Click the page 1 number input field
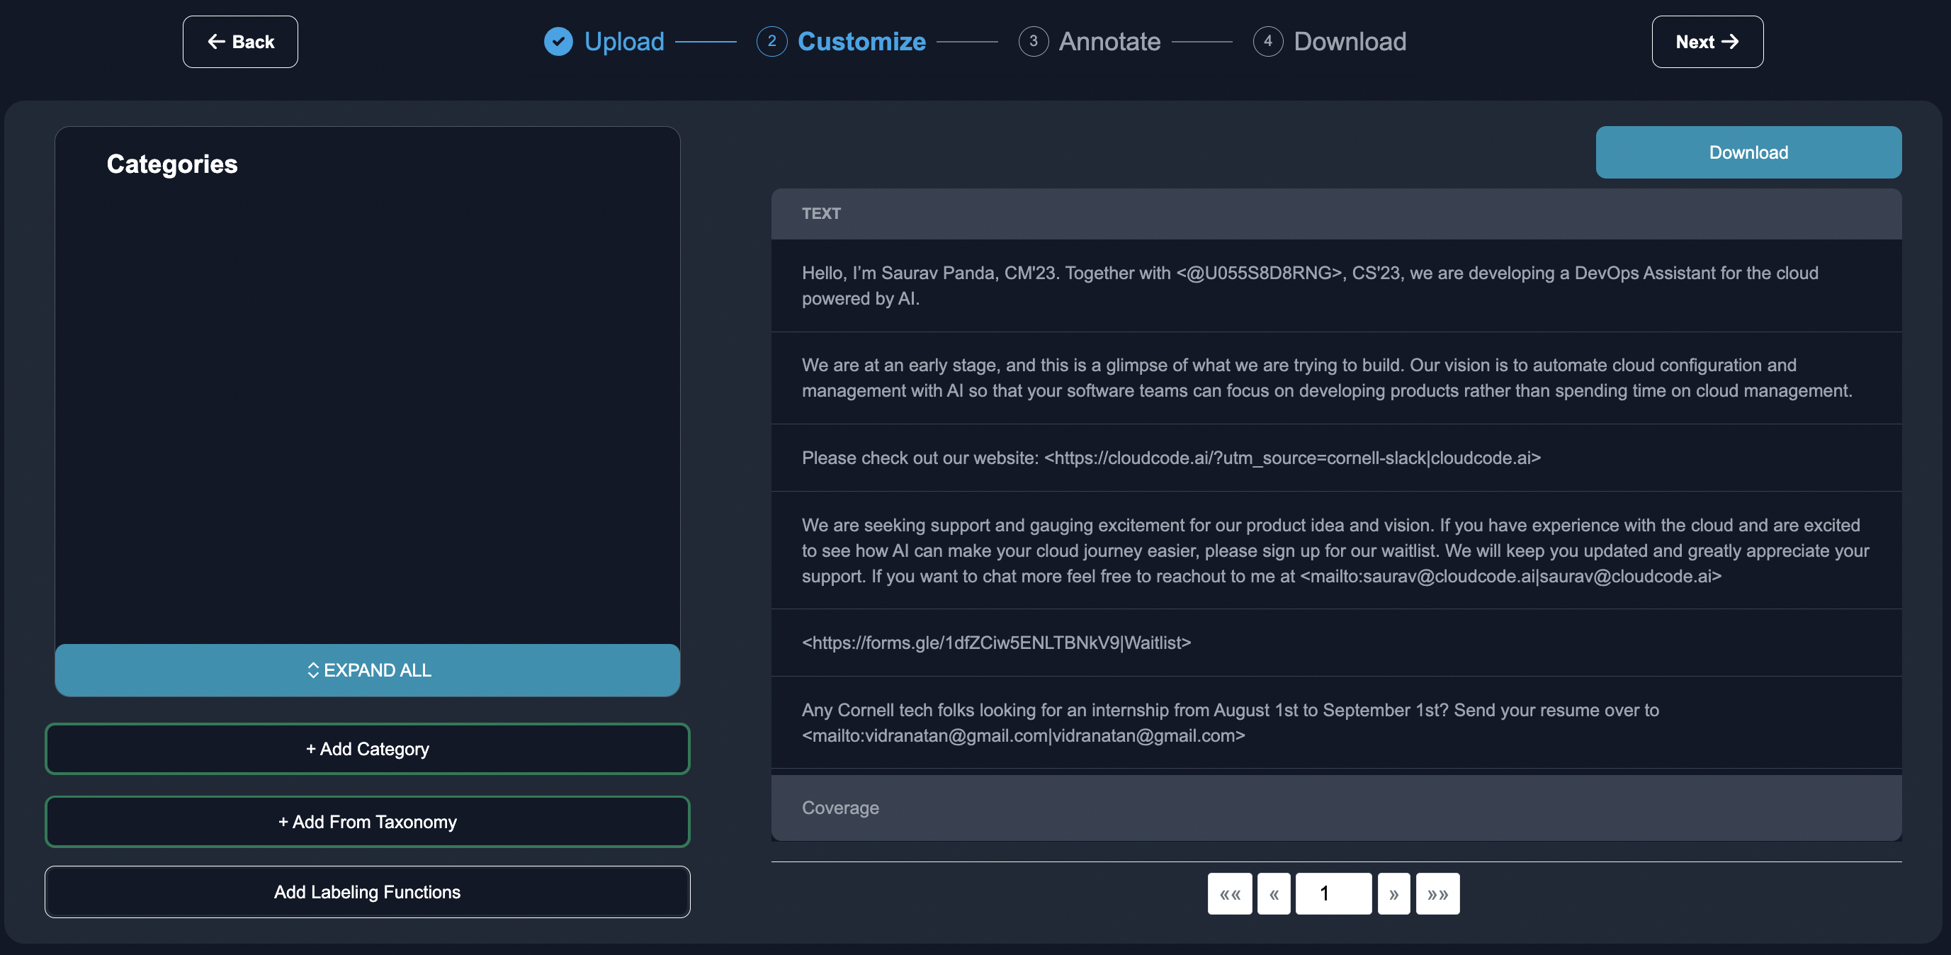This screenshot has width=1951, height=955. coord(1334,893)
